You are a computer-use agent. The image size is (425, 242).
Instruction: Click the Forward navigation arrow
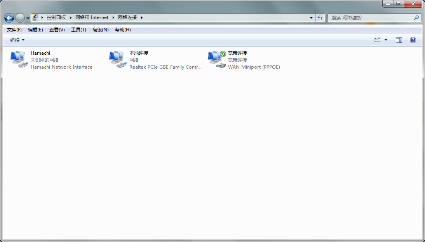[x=20, y=18]
